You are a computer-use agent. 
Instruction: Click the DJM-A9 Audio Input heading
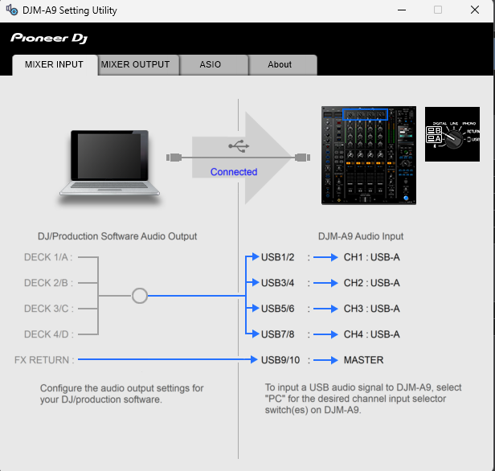click(x=361, y=236)
